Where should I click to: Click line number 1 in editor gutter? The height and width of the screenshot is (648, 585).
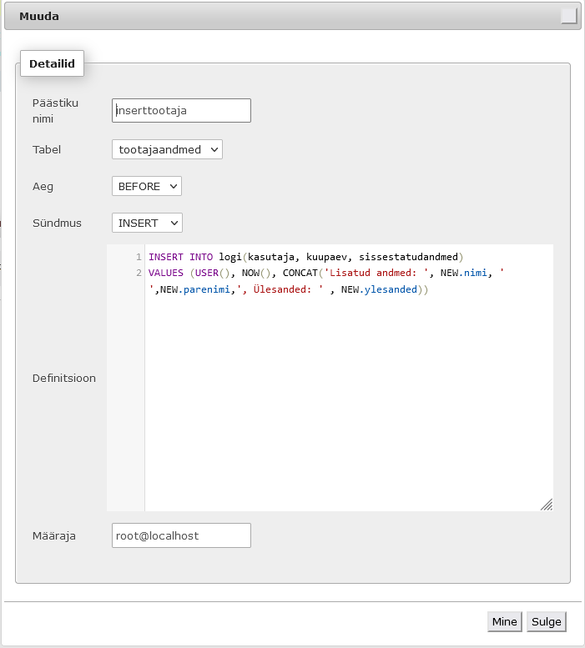(x=139, y=257)
